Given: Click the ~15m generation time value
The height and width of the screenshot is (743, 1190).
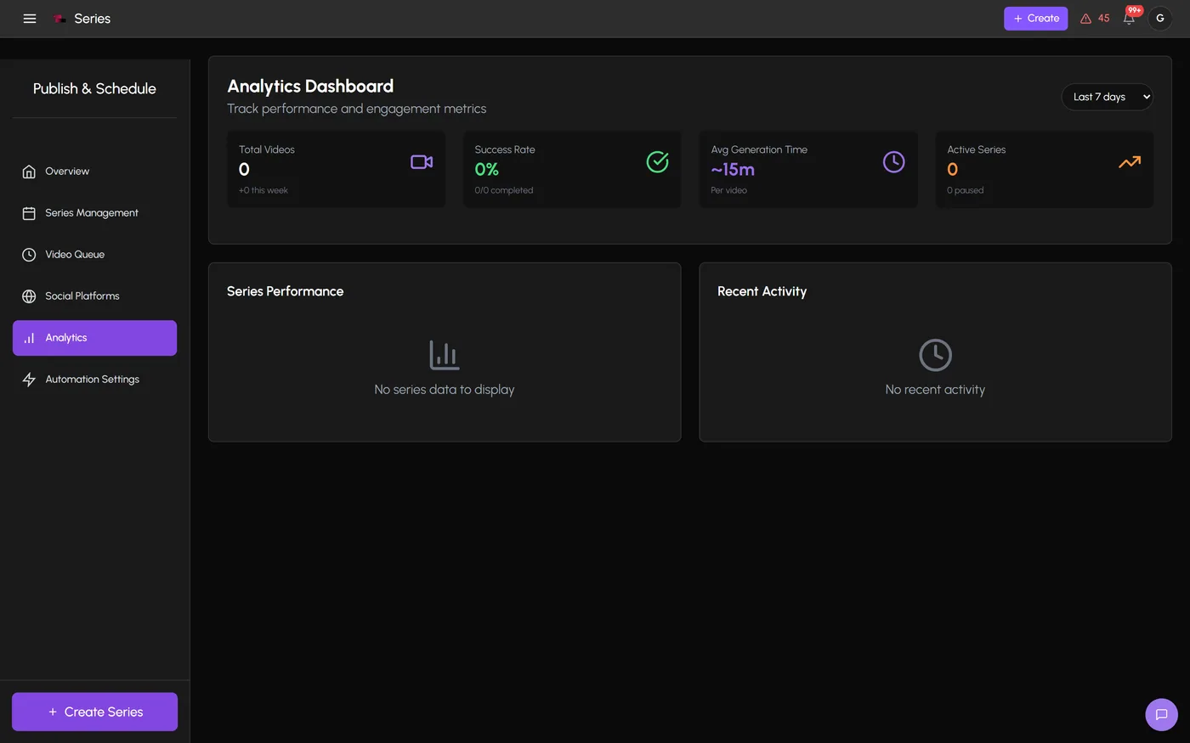Looking at the screenshot, I should coord(733,170).
